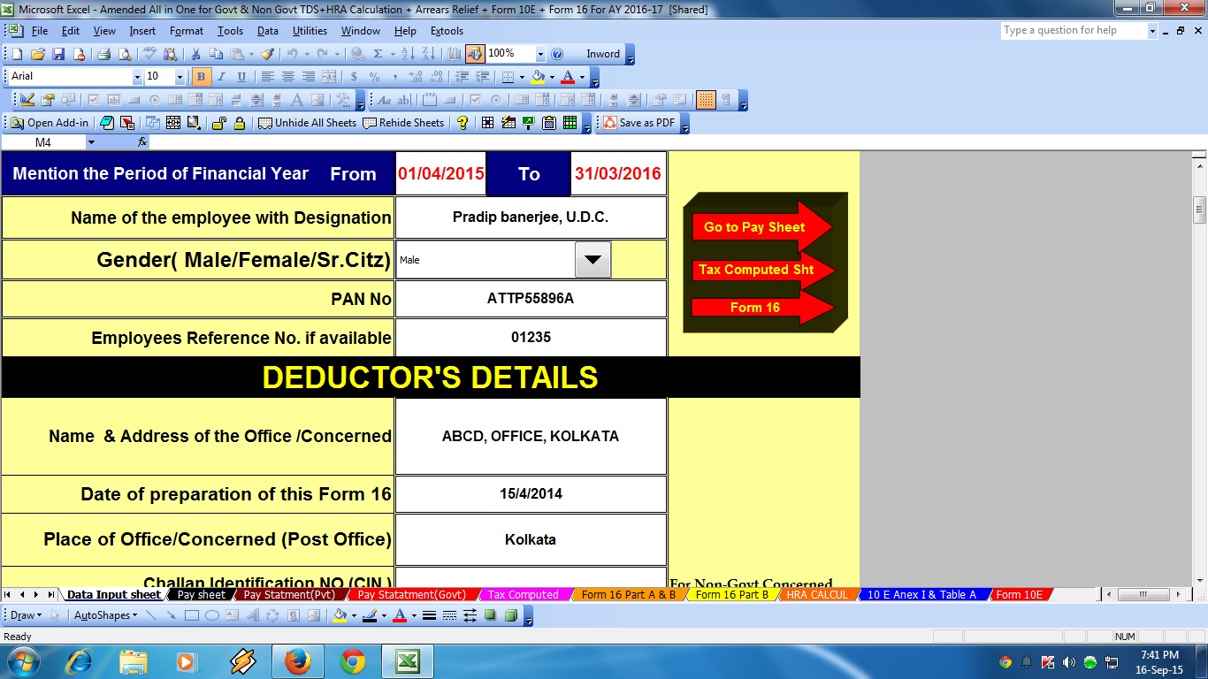The image size is (1208, 679).
Task: Center align the cell text
Action: click(x=287, y=77)
